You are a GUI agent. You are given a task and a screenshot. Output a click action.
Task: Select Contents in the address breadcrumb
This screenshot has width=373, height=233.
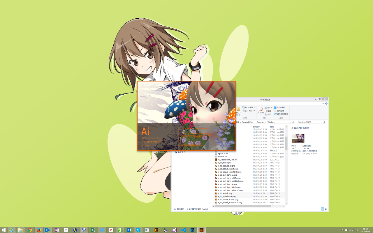[x=260, y=122]
